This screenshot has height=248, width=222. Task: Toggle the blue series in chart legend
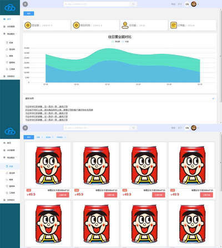[125, 42]
